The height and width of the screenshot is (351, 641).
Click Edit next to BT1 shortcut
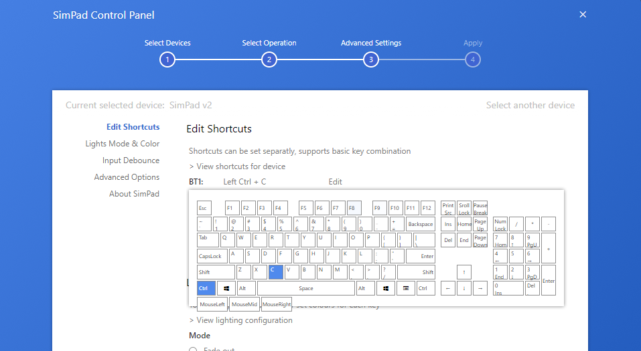[335, 182]
